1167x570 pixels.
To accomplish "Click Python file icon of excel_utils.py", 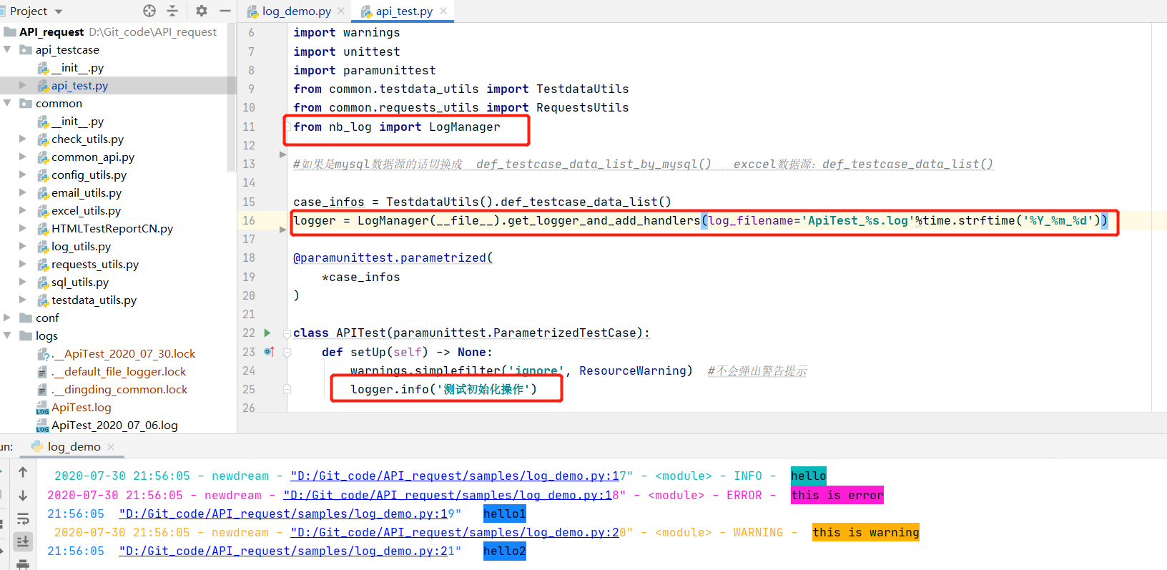I will tap(43, 210).
